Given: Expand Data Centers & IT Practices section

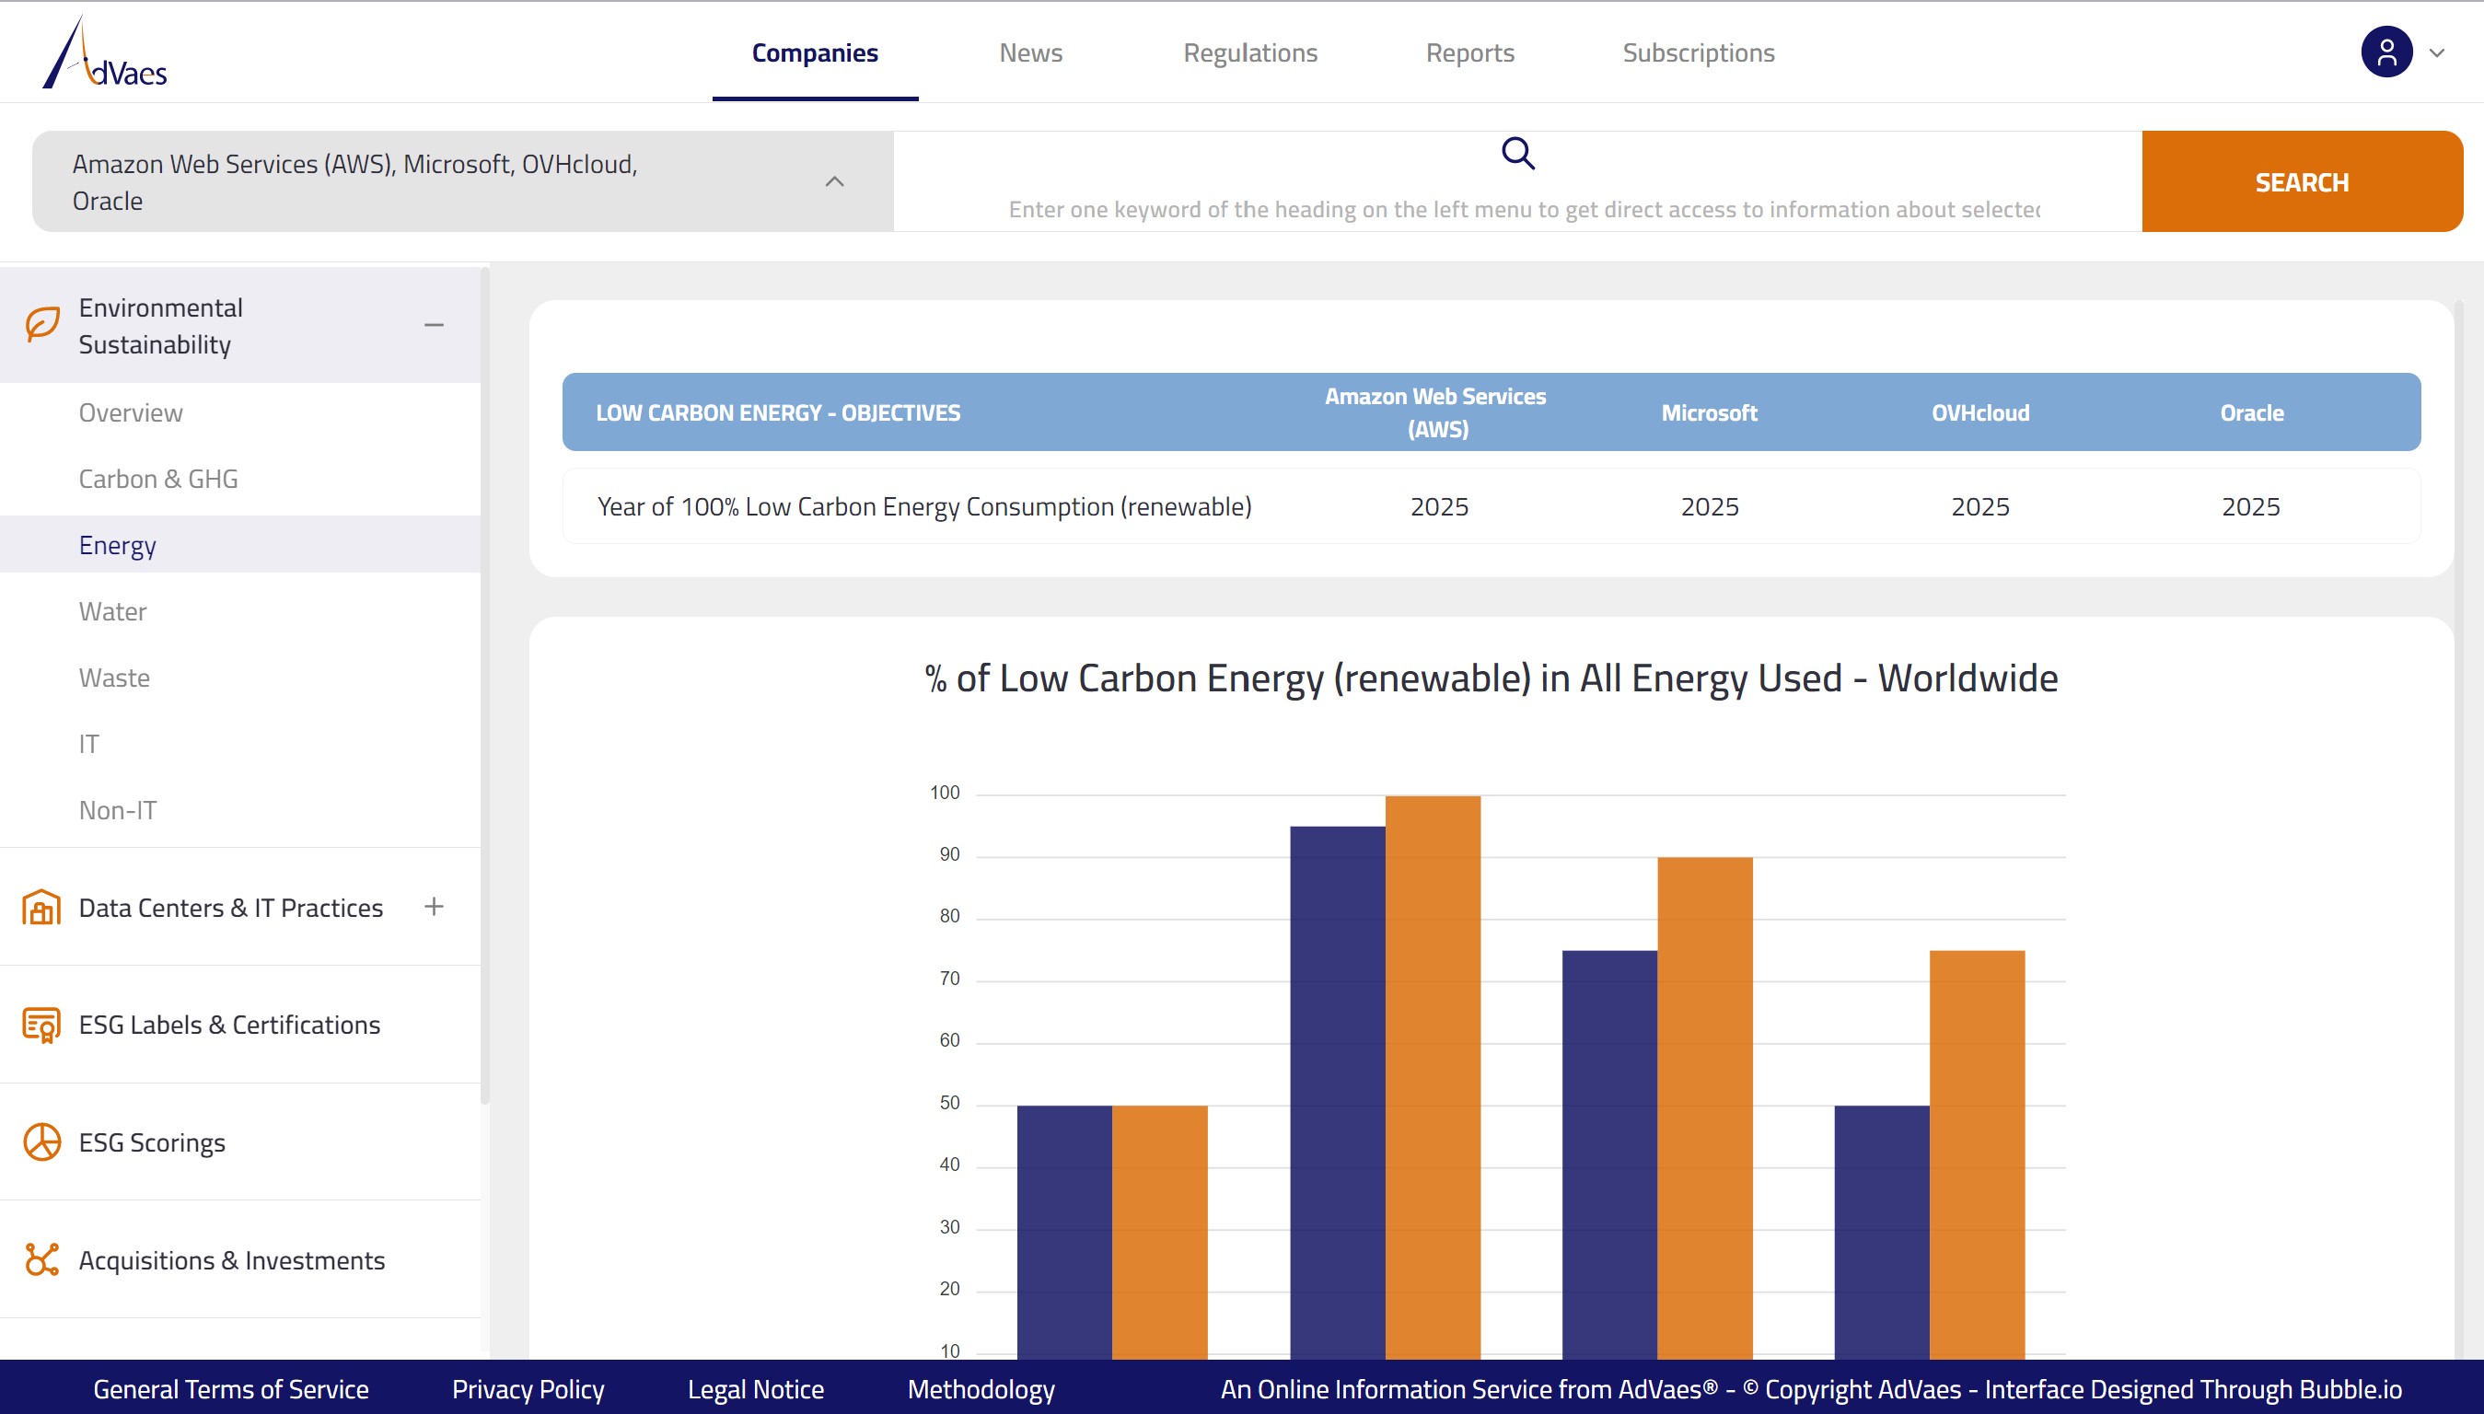Looking at the screenshot, I should (x=434, y=906).
